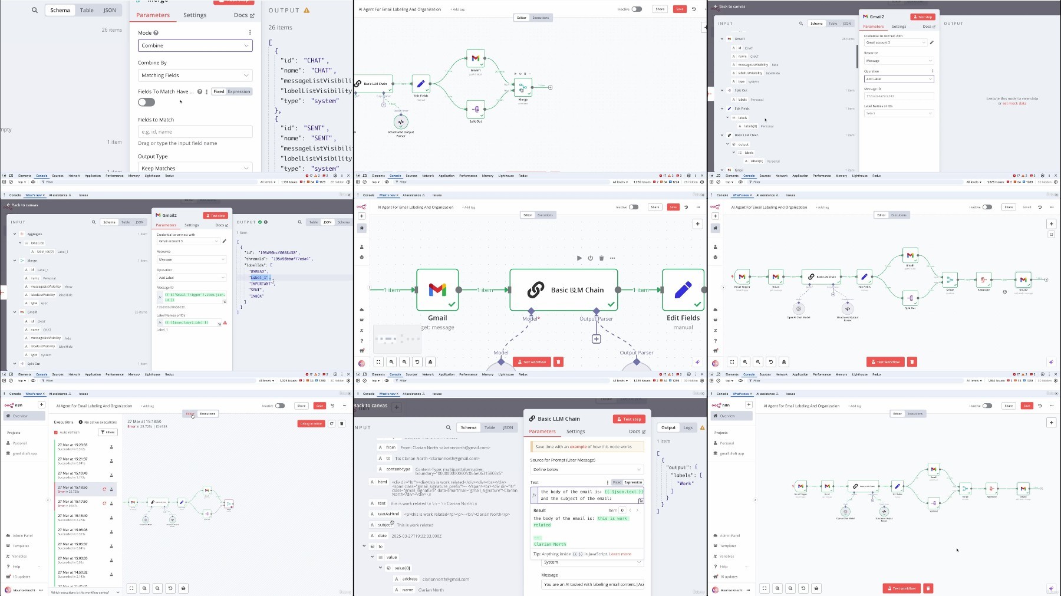Click the play icon above Basic LLM Chain
1061x596 pixels.
coord(579,258)
